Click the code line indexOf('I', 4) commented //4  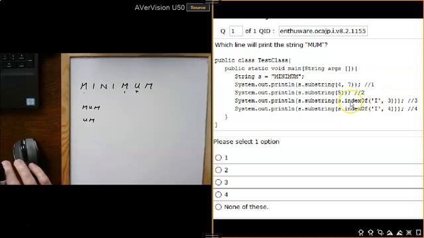(326, 108)
